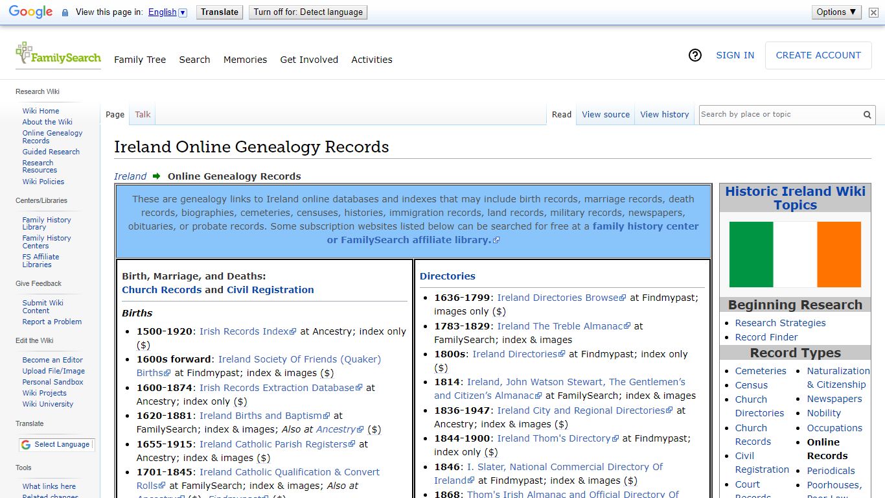
Task: Open About the Wiki link
Action: (x=47, y=122)
